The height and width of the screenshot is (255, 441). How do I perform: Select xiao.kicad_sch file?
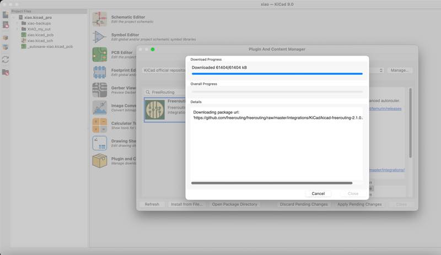click(x=40, y=41)
